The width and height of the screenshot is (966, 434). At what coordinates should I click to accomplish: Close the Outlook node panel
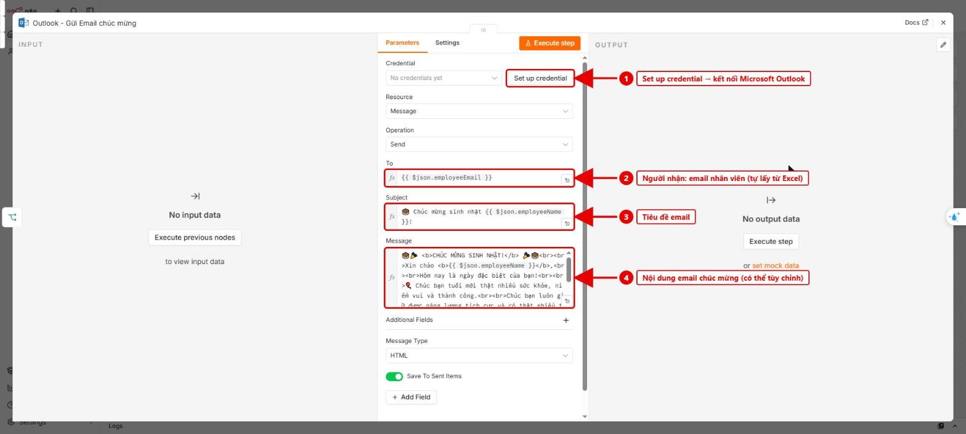click(943, 23)
